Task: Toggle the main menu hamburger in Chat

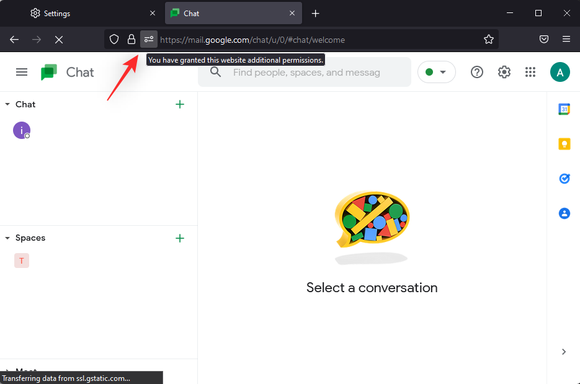Action: coord(22,72)
